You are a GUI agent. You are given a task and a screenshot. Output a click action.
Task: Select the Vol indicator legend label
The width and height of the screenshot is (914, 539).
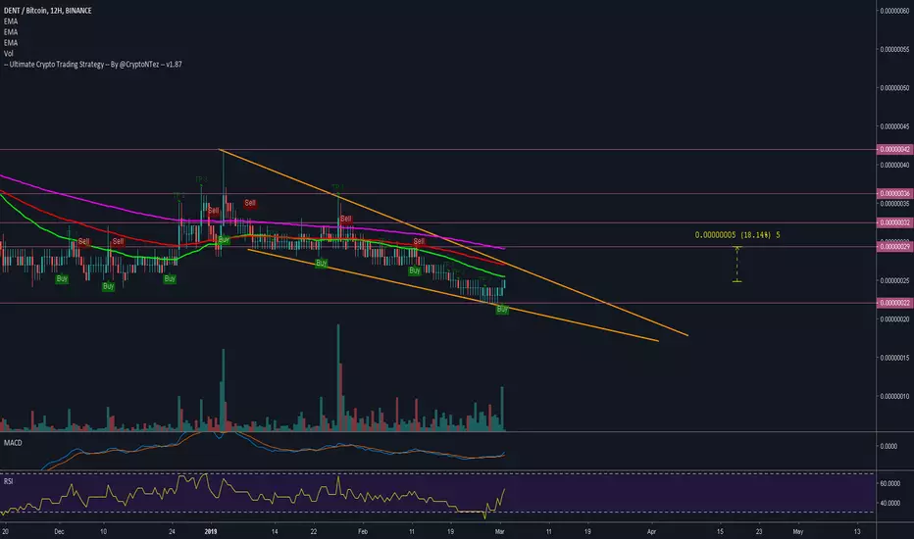click(9, 54)
